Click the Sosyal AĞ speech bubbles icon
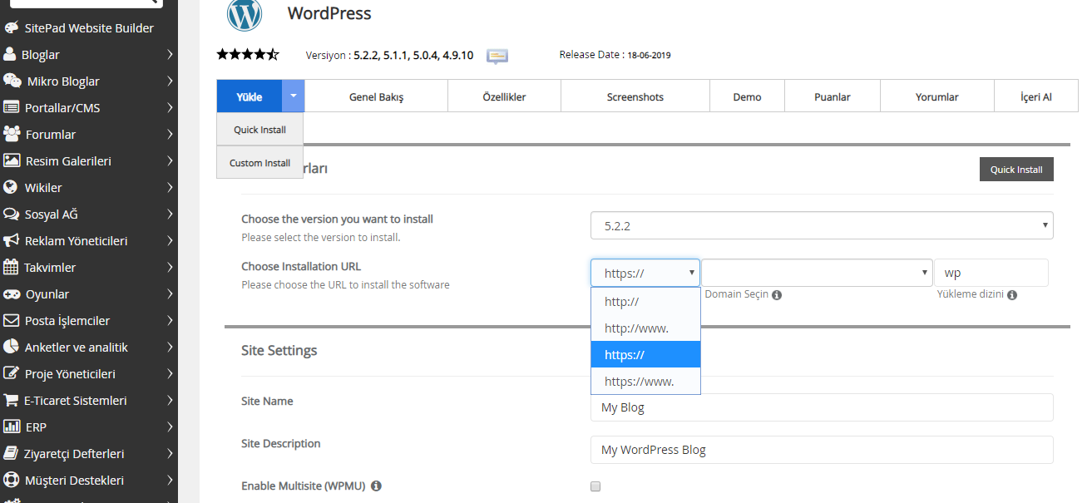This screenshot has width=1092, height=503. tap(12, 214)
